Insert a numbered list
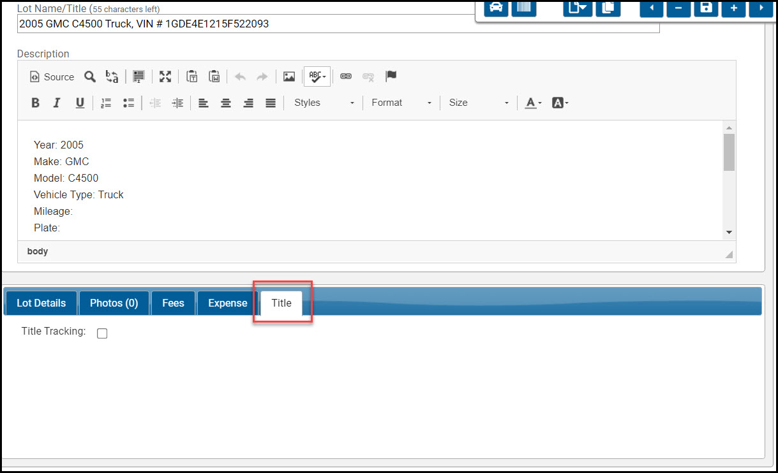 pyautogui.click(x=106, y=103)
